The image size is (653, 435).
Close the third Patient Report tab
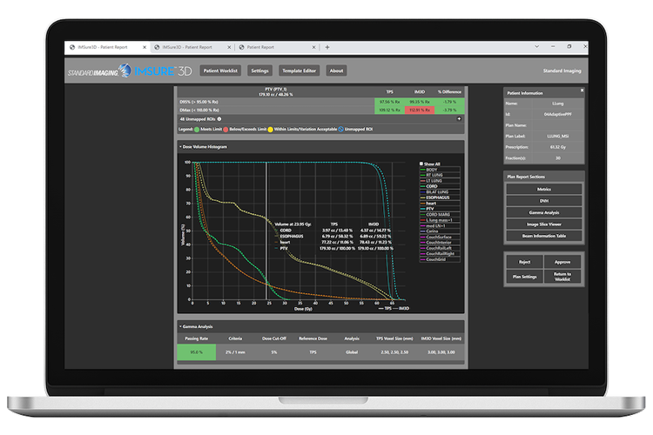tap(313, 48)
